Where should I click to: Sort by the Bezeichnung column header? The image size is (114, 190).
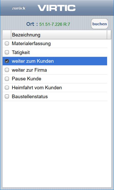(59, 35)
